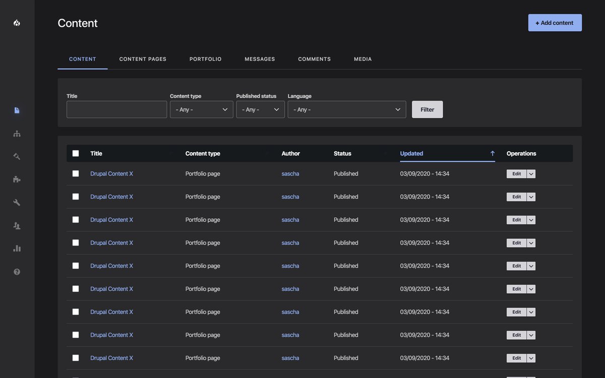Toggle the select-all checkbox in the table header
This screenshot has width=605, height=378.
point(76,153)
